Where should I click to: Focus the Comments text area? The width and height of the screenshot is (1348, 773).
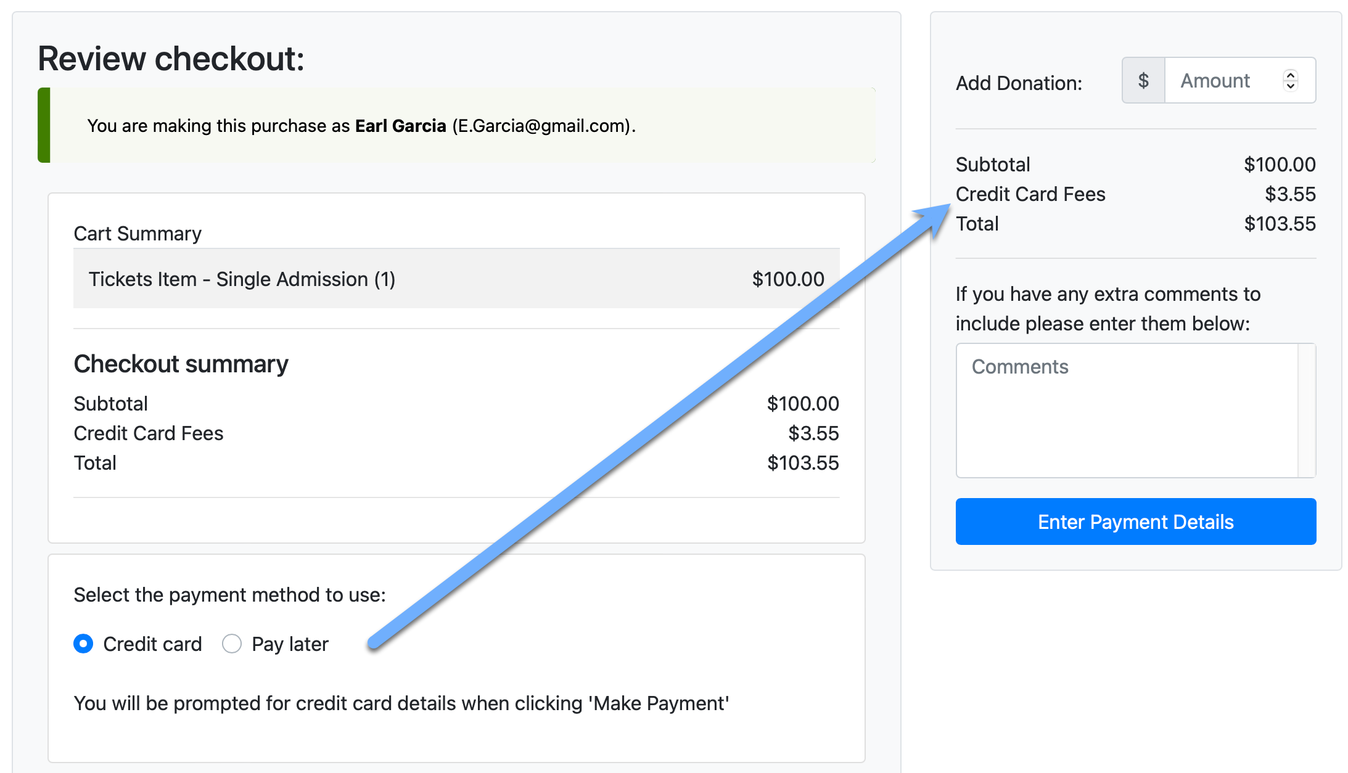[1127, 410]
